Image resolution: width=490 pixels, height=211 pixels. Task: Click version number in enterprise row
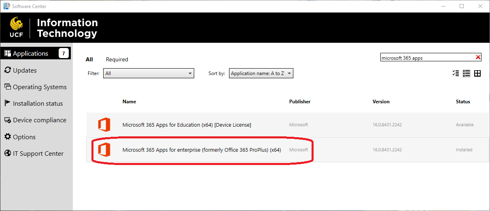click(387, 150)
